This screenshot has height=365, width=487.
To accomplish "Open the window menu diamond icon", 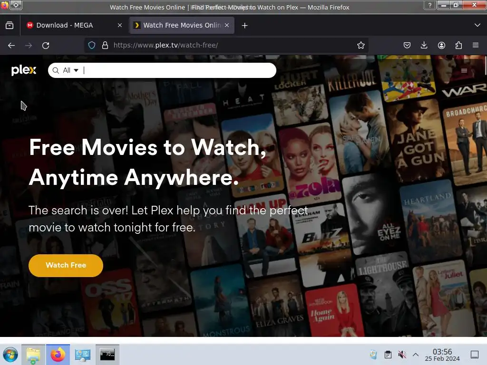I will tap(16, 5).
